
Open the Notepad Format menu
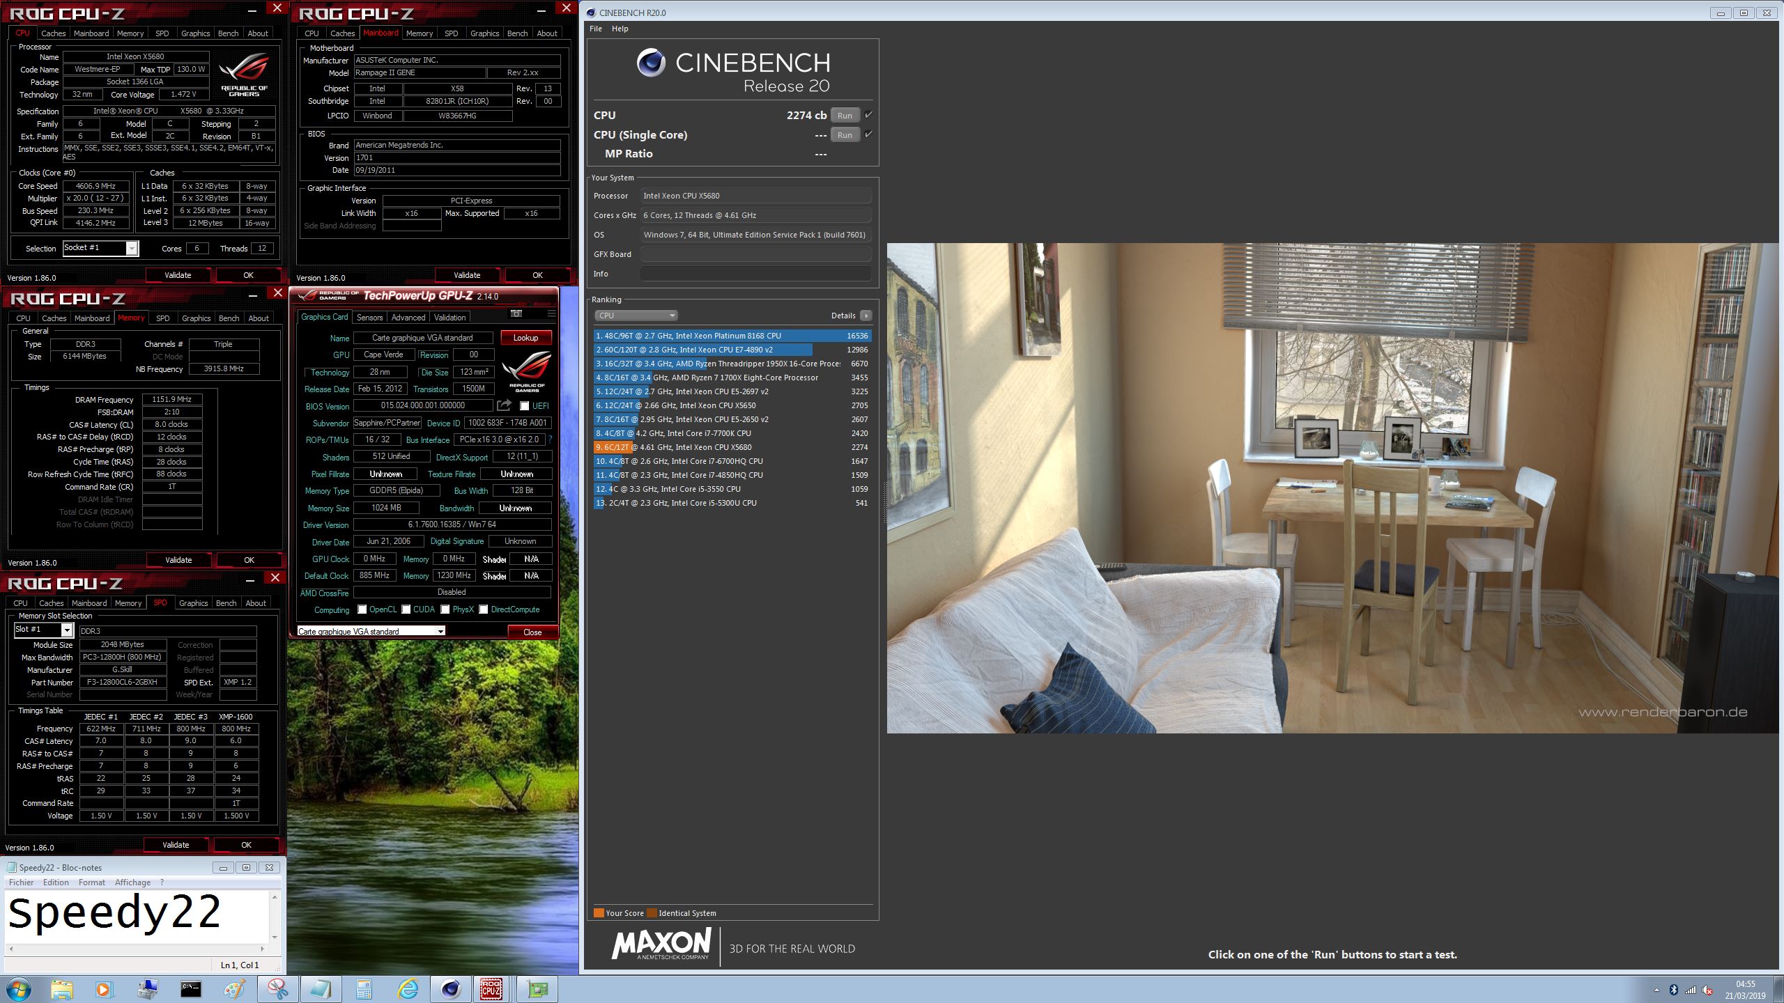[x=92, y=882]
